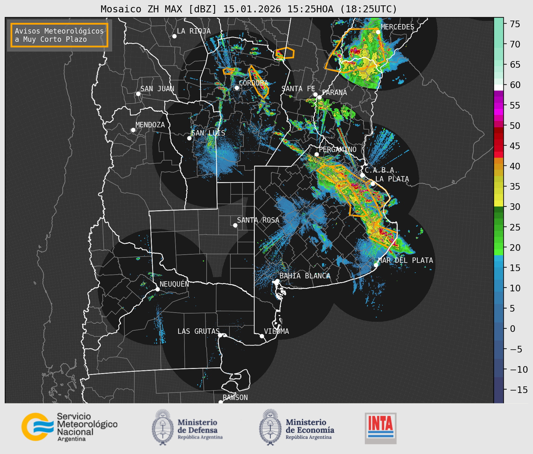Select the RAWSON city label
Screen dimensions: 533x454
click(x=235, y=397)
